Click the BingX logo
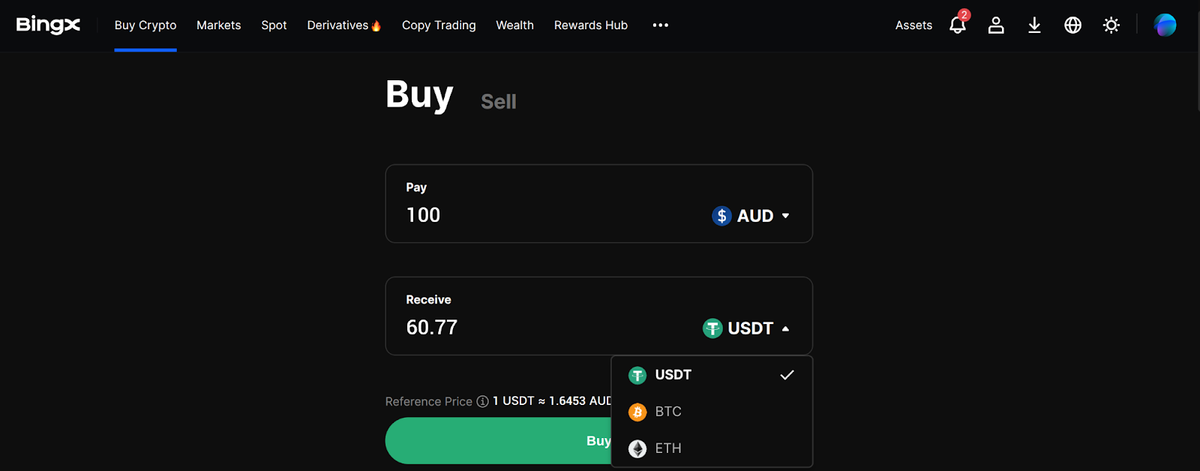Screen dimensions: 1200x471 [47, 24]
